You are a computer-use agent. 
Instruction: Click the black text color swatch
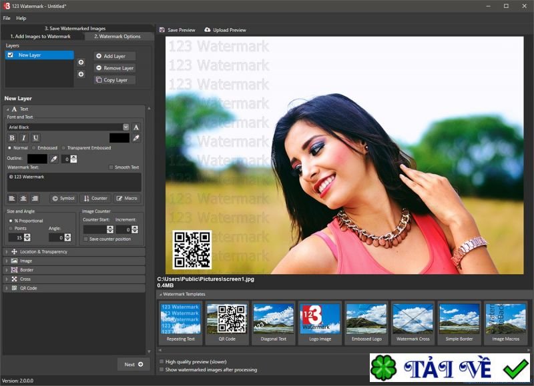[x=119, y=138]
